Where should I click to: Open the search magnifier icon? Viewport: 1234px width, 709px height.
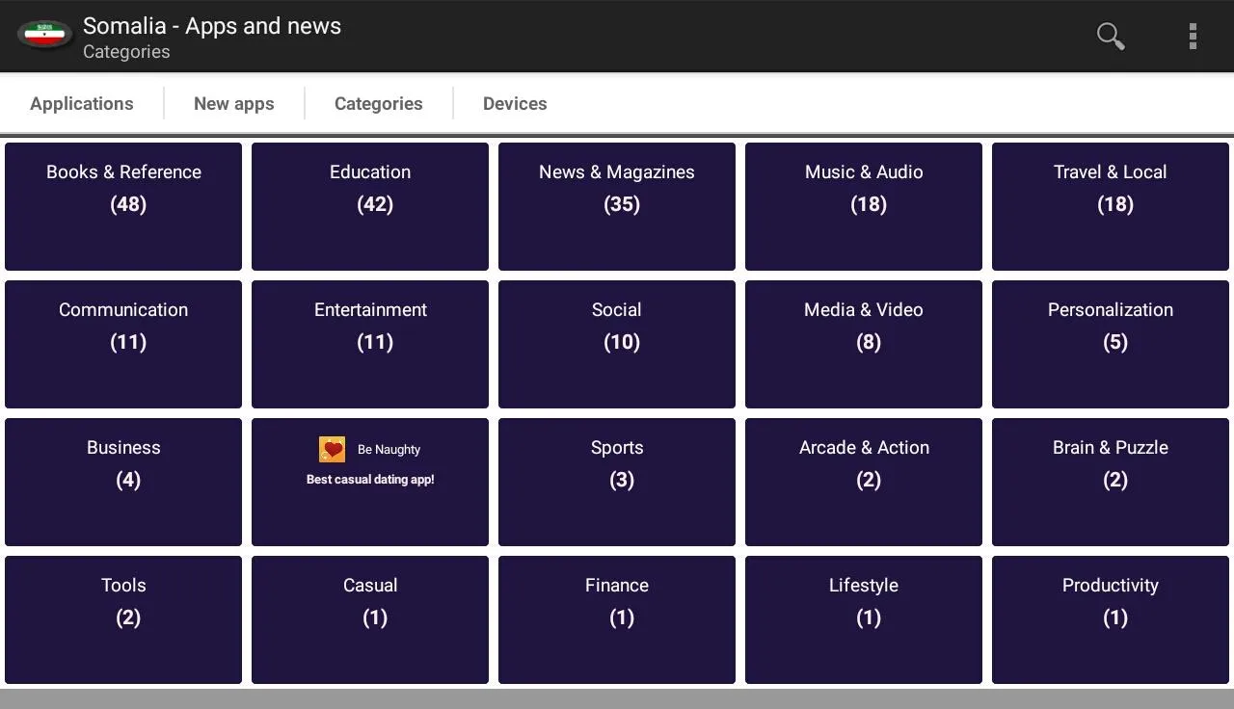click(x=1111, y=37)
